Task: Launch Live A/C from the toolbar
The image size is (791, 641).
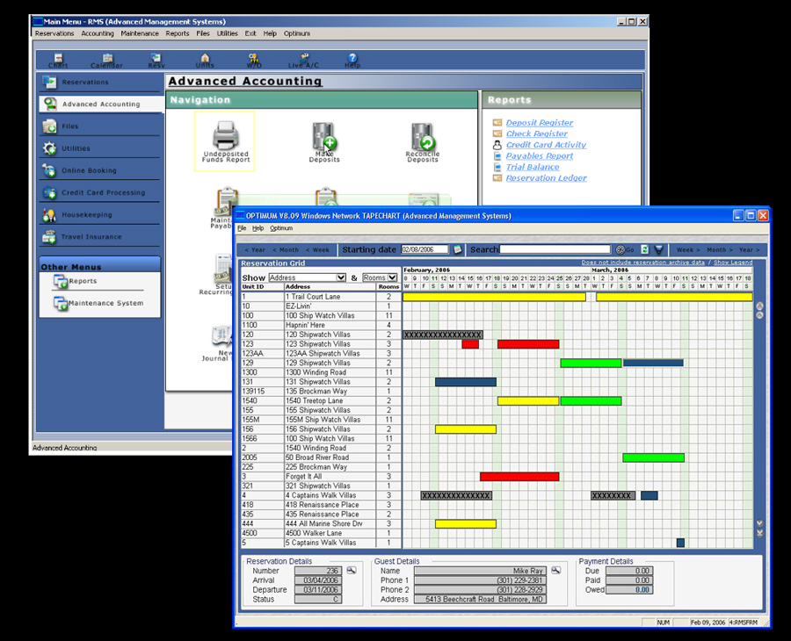Action: point(302,60)
